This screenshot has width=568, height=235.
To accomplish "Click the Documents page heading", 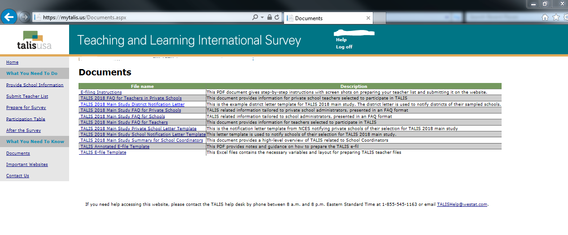I will point(105,72).
